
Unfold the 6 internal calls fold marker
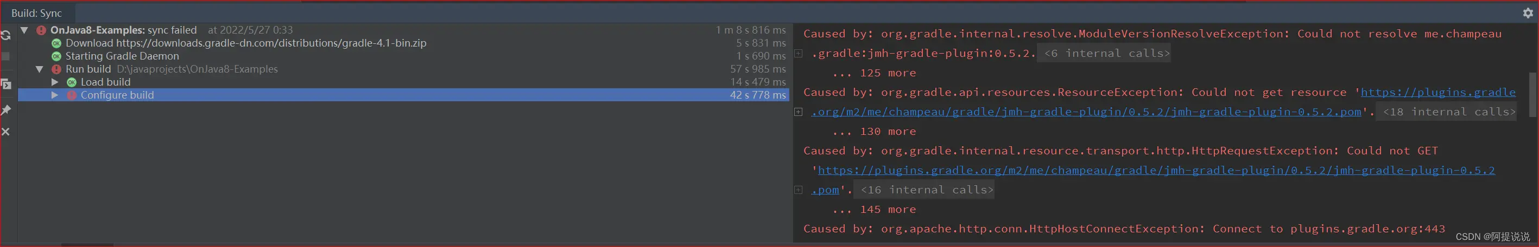pyautogui.click(x=1104, y=54)
